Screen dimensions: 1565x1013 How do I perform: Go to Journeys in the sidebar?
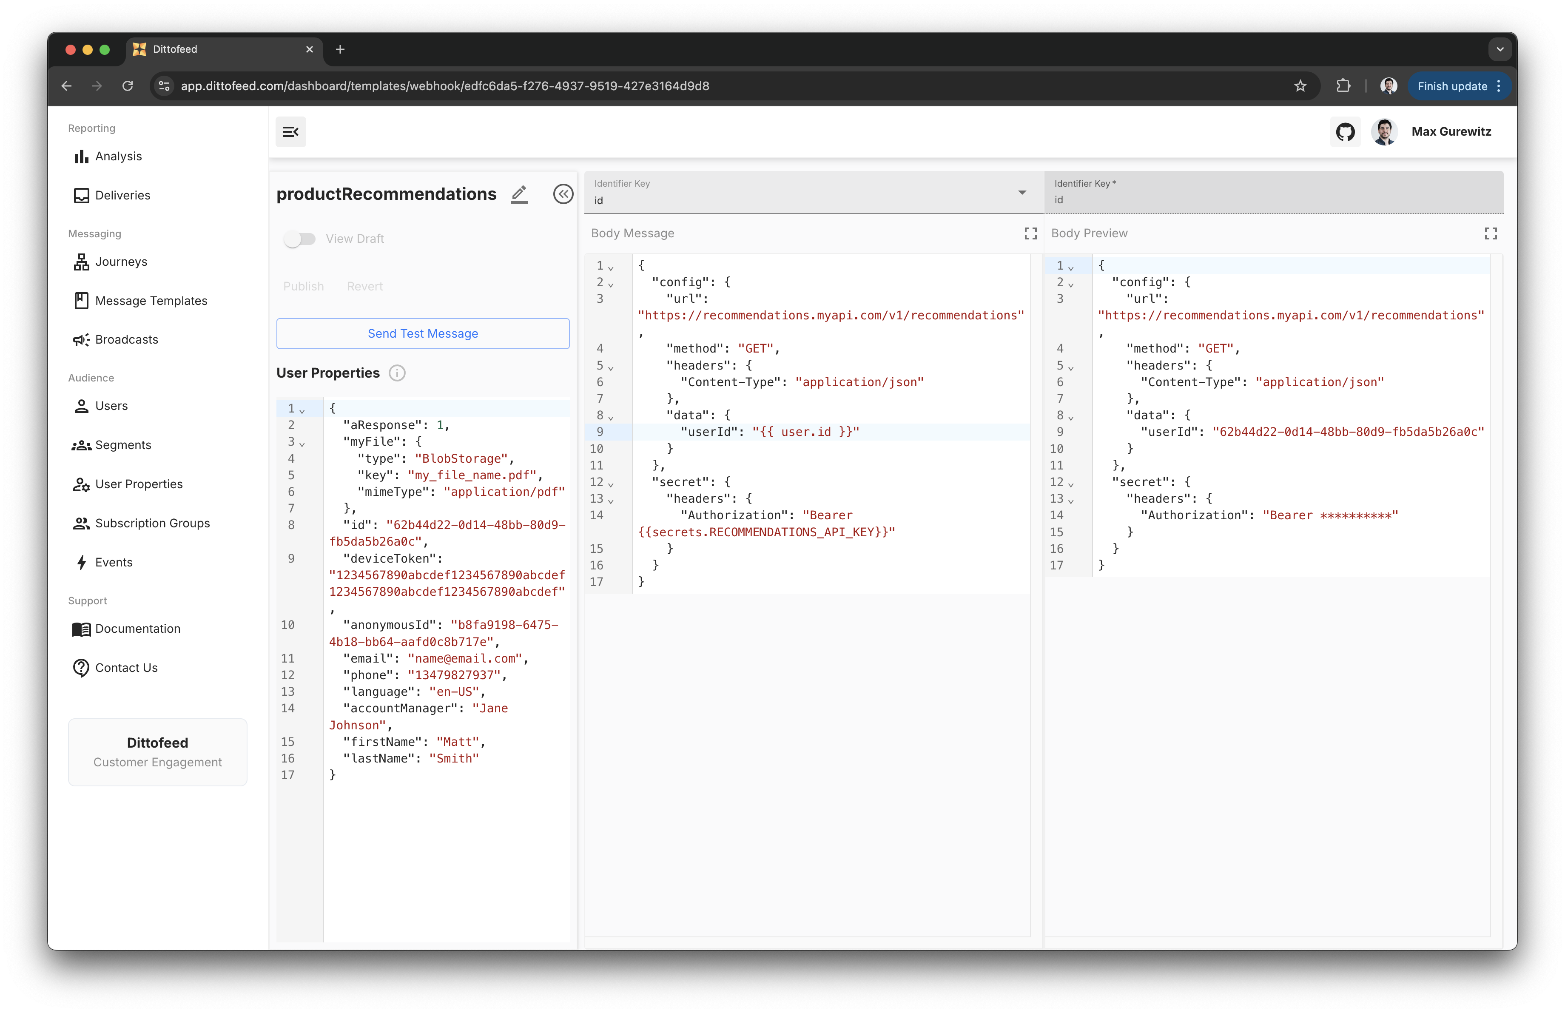click(x=121, y=262)
